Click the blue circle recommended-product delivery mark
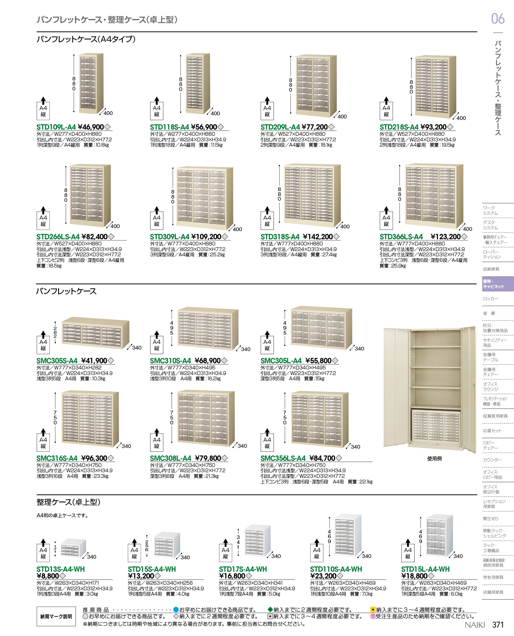514x636 pixels. [176, 610]
